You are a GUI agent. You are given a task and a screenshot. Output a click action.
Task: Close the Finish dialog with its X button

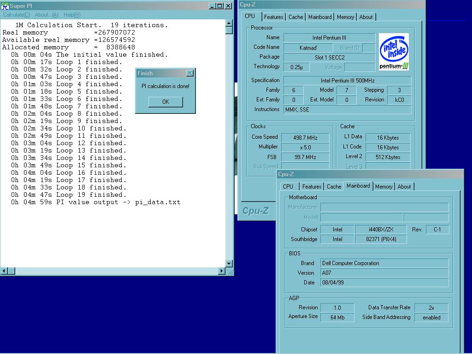point(189,73)
